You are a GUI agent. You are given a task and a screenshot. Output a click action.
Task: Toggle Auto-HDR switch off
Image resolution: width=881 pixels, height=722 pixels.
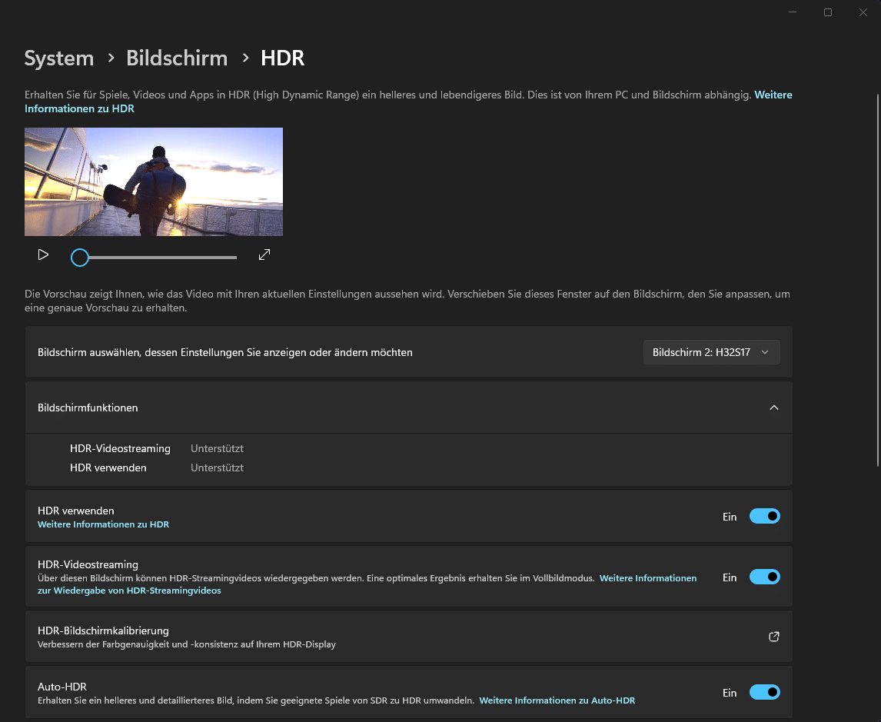pos(764,693)
